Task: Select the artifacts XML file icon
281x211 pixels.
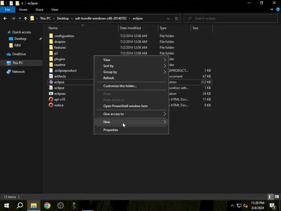Action: [x=51, y=76]
